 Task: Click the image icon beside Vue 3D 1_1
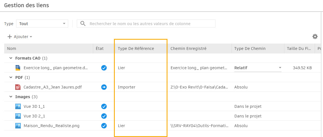coord(18,106)
